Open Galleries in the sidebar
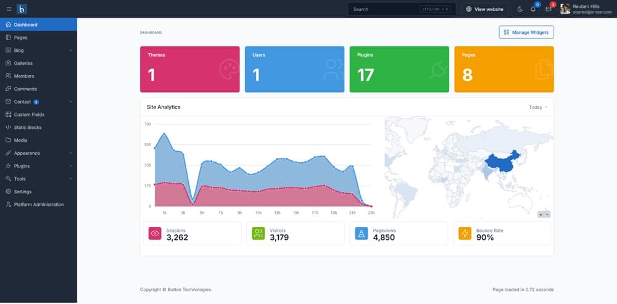This screenshot has height=304, width=617. (23, 64)
